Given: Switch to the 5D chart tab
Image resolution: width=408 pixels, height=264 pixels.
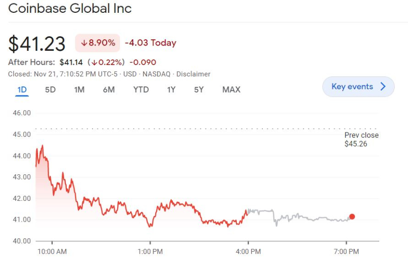Looking at the screenshot, I should pos(50,90).
